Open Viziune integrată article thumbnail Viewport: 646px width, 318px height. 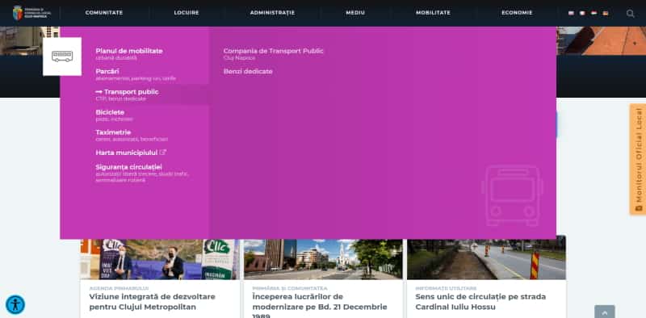coord(159,259)
